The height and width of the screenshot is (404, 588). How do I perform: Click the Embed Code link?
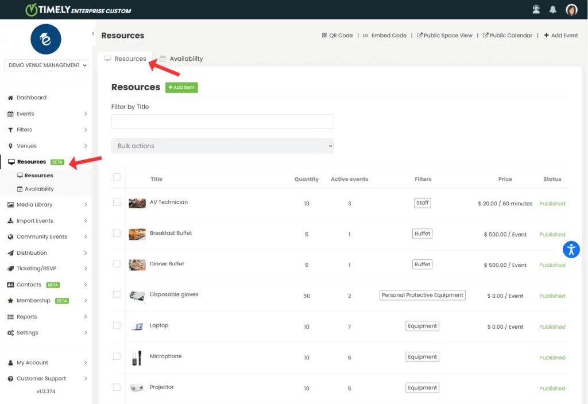click(x=385, y=35)
